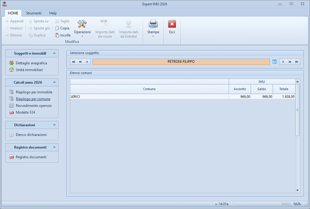Screen dimensions: 310x209
Task: Collapse the Calcoli anno 2026 panel
Action: point(54,82)
